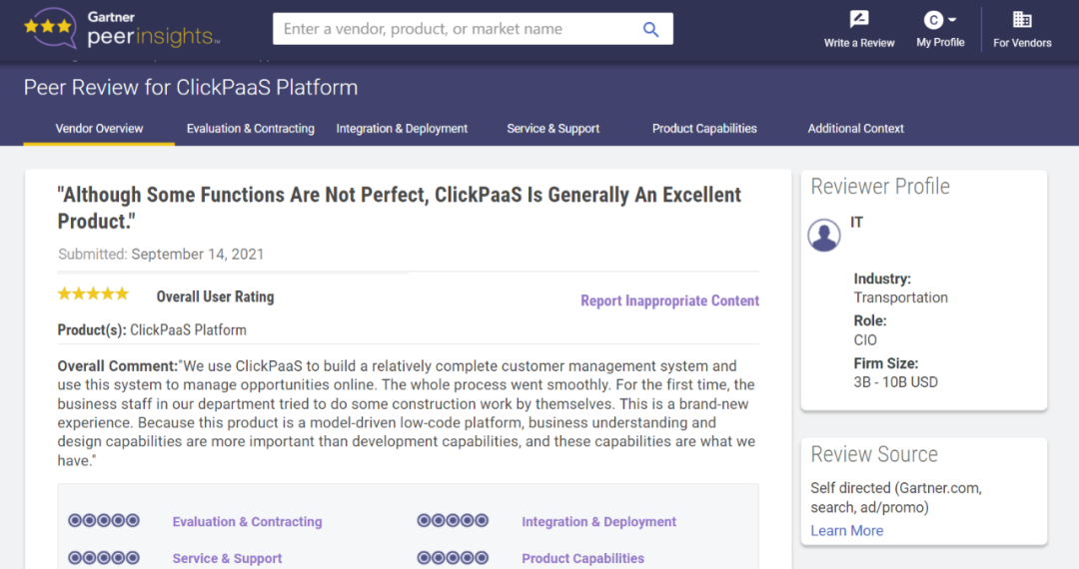Open the Service & Support section link
The width and height of the screenshot is (1079, 569).
[227, 558]
